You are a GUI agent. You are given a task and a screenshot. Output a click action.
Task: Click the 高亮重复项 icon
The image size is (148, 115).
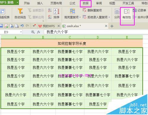[x=73, y=11]
